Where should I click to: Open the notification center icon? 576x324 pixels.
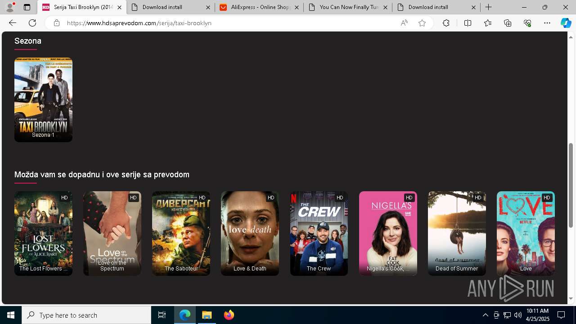(x=561, y=315)
